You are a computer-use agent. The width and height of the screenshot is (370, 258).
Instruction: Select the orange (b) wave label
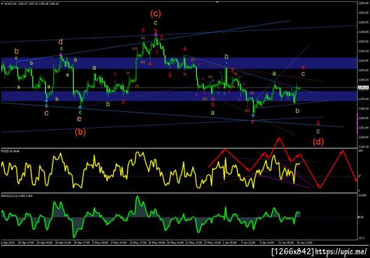[x=80, y=132]
